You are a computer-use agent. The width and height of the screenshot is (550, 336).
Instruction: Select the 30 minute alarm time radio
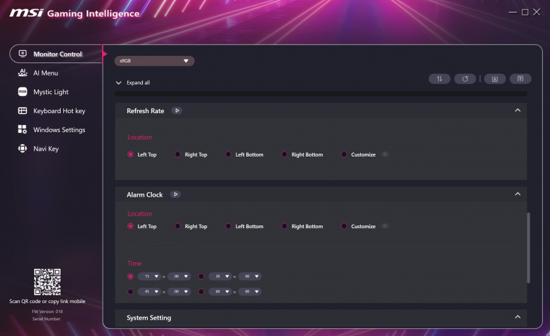[202, 276]
